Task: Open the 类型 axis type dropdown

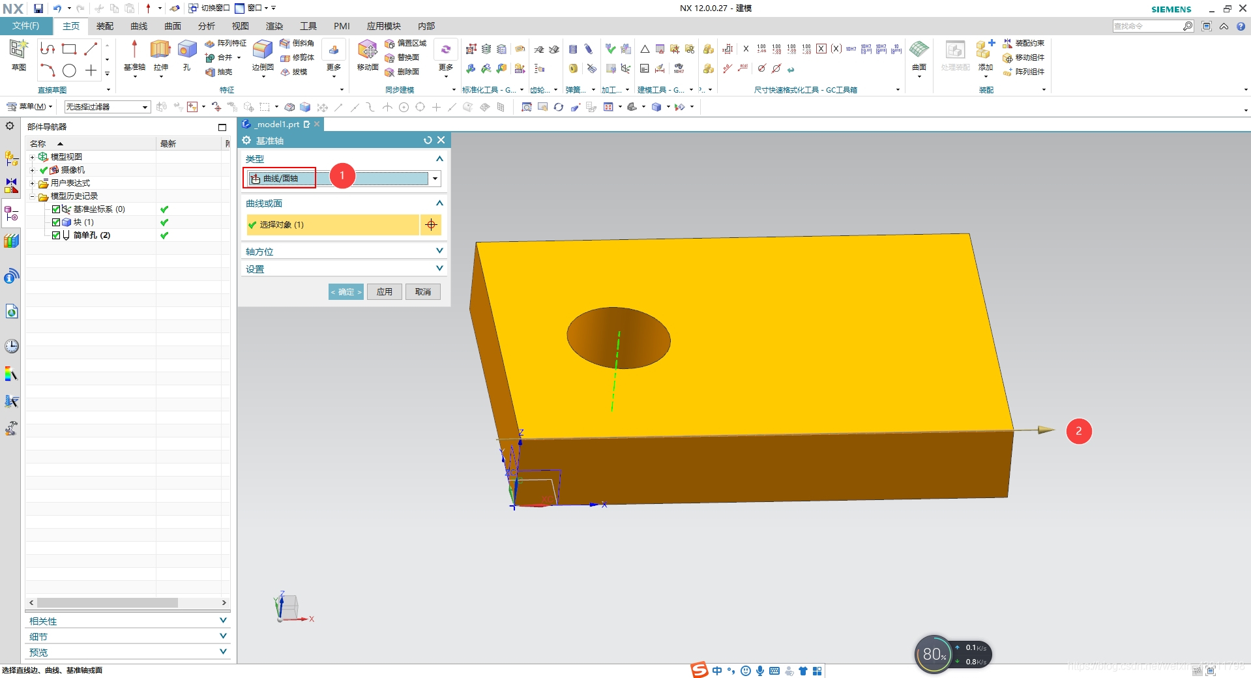Action: pos(435,179)
